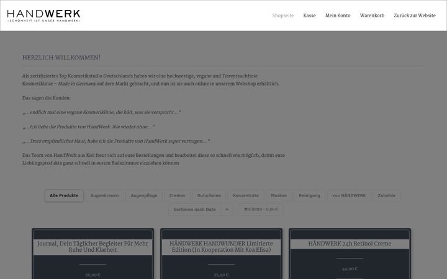Filter by von HÅNDWERK category
447x279 pixels.
(349, 195)
